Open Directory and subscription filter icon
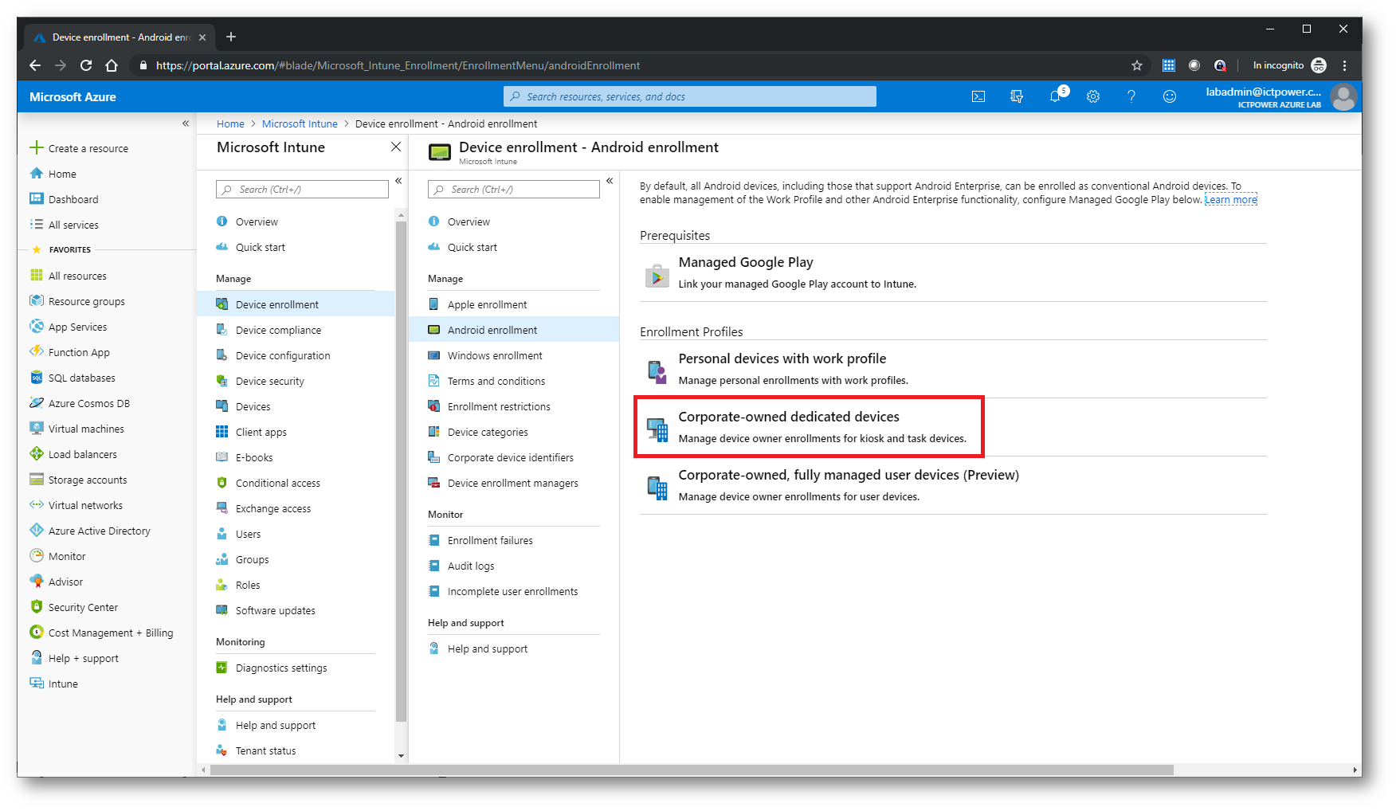This screenshot has width=1396, height=811. [1017, 96]
